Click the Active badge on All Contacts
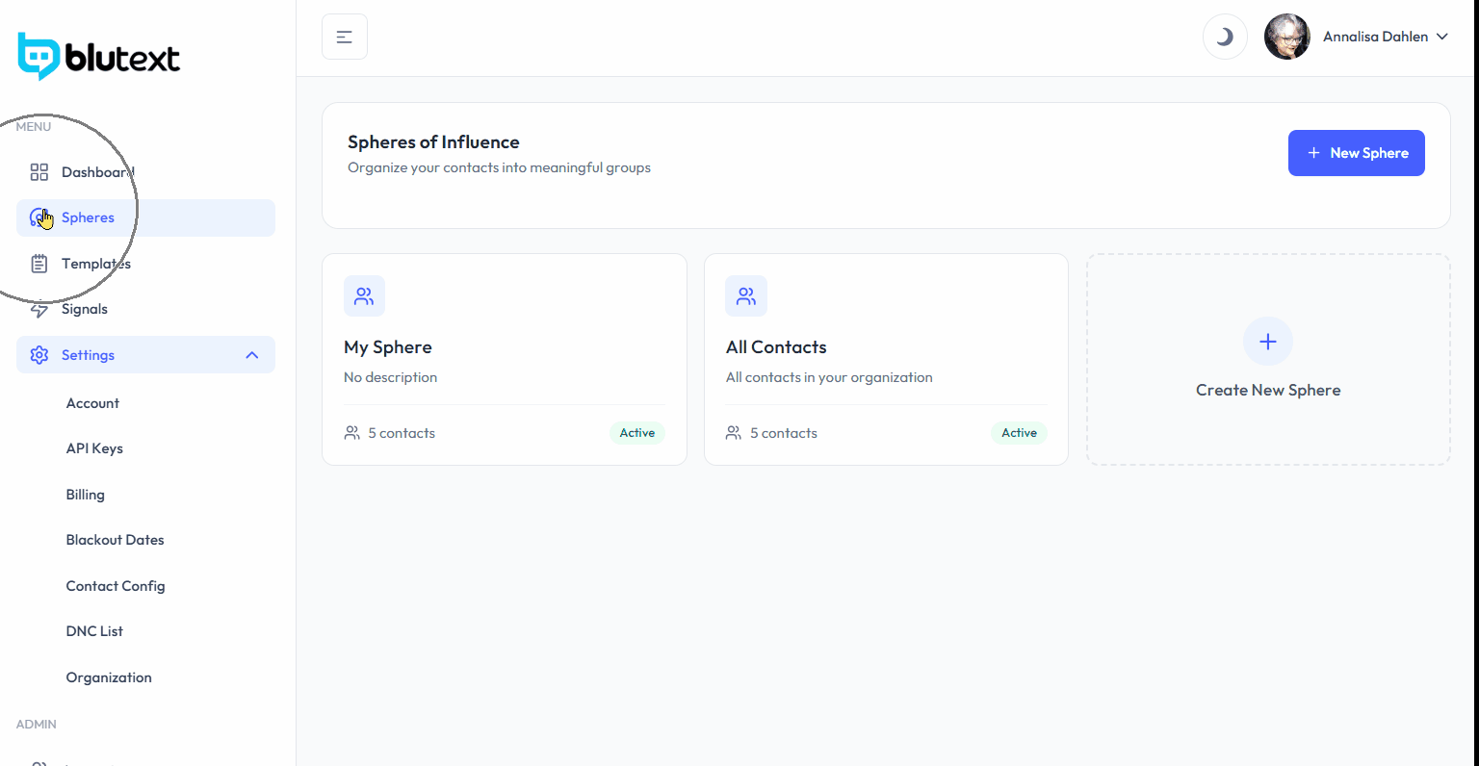The height and width of the screenshot is (766, 1479). tap(1019, 433)
